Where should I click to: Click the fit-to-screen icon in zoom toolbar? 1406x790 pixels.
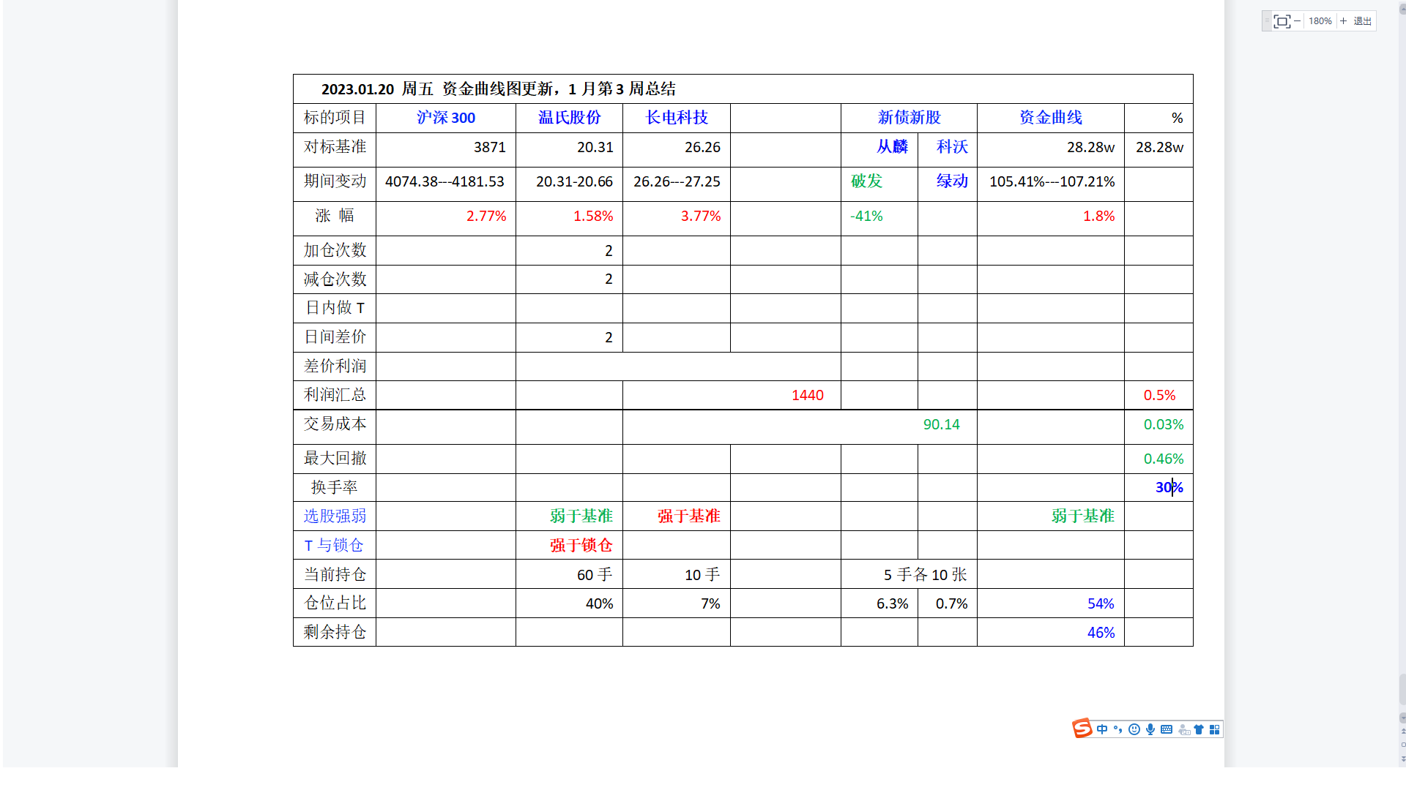1282,21
